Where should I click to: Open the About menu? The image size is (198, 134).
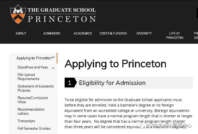(21, 33)
